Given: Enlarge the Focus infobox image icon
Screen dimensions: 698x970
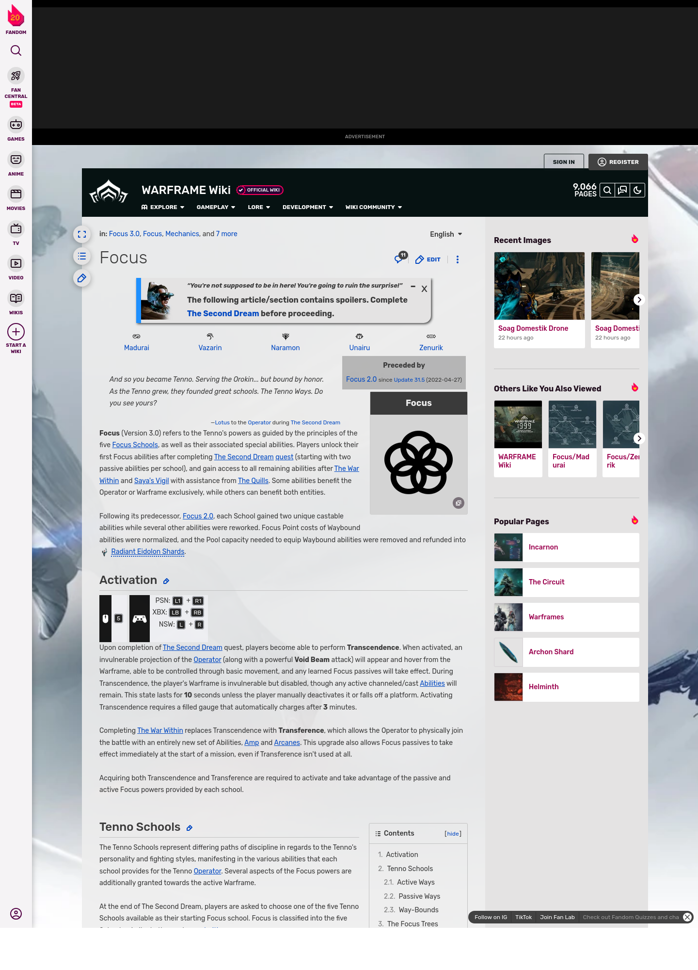Looking at the screenshot, I should click(459, 503).
